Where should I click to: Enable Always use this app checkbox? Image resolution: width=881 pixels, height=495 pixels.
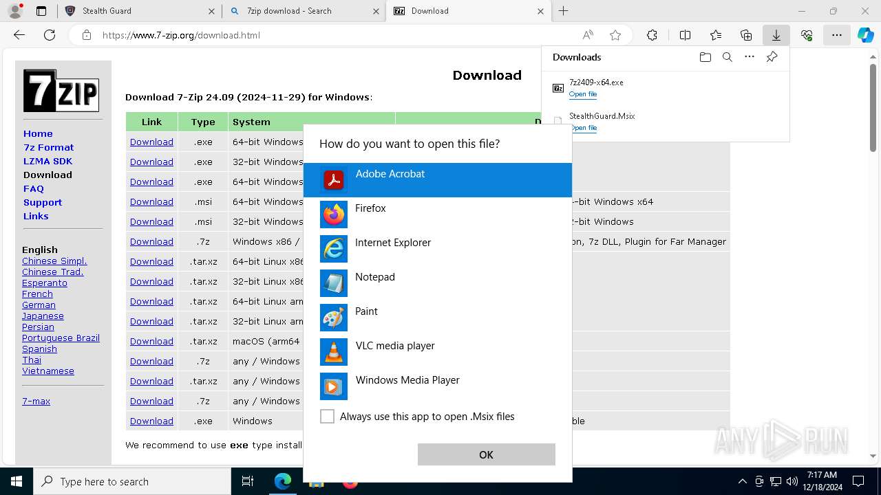(x=328, y=417)
